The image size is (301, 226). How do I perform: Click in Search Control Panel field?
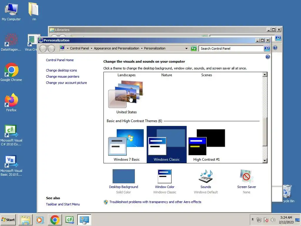(x=231, y=49)
